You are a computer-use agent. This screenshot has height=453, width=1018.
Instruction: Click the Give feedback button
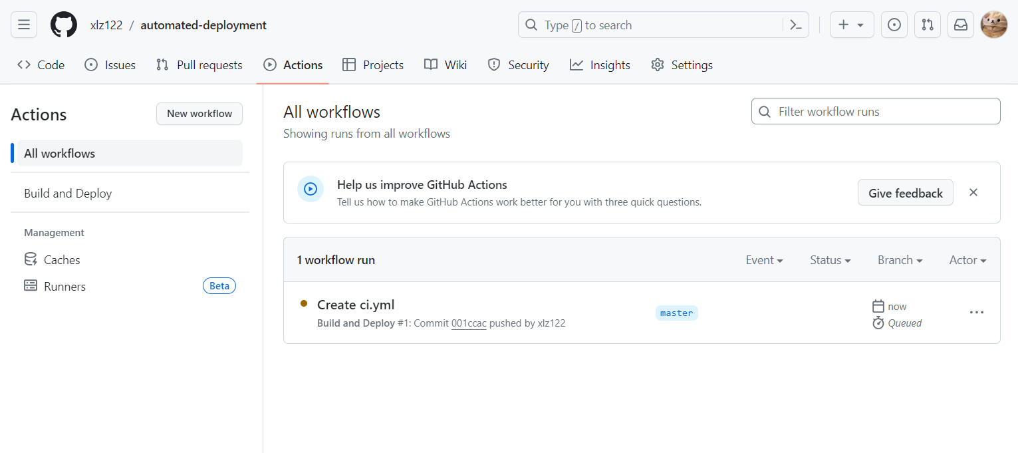pos(906,193)
